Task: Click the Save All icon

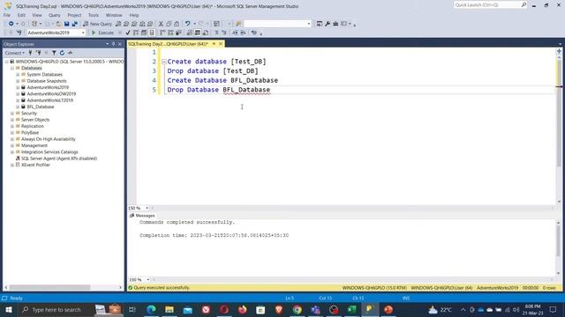Action: click(74, 24)
